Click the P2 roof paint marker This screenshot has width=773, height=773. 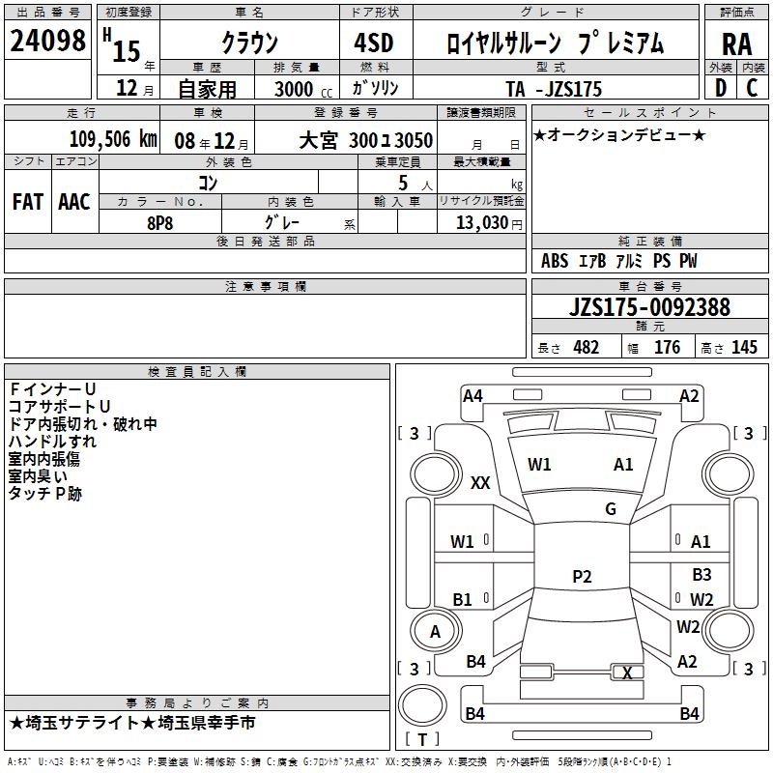click(582, 576)
